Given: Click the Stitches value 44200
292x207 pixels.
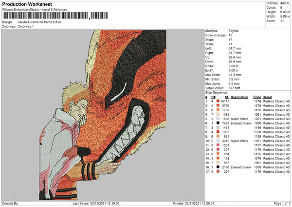Looking at the screenshot, I should (x=285, y=3).
